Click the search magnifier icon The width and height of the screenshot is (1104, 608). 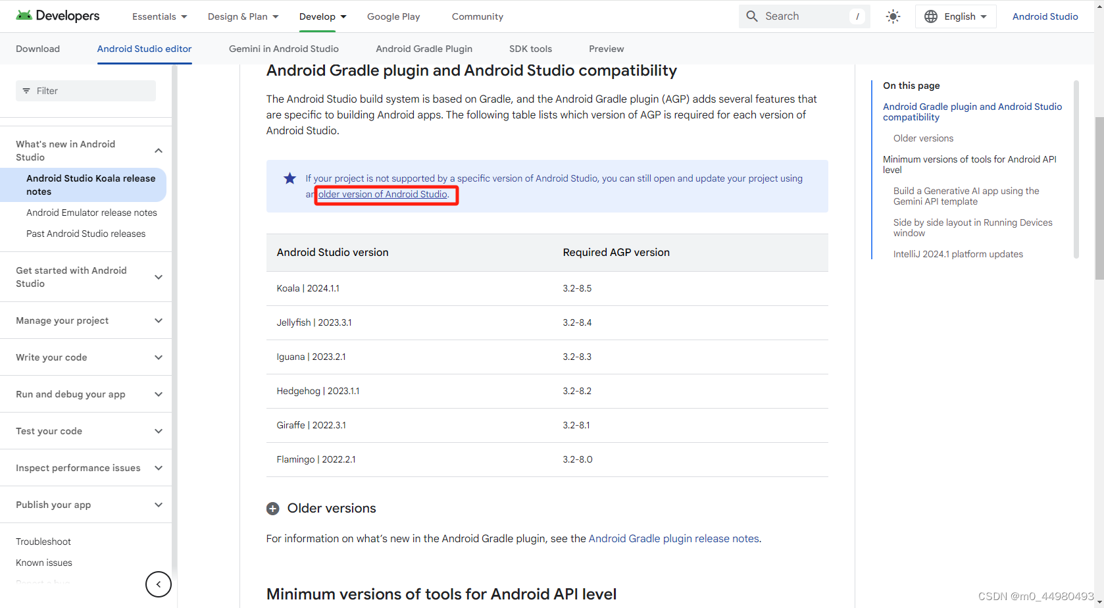click(x=752, y=16)
